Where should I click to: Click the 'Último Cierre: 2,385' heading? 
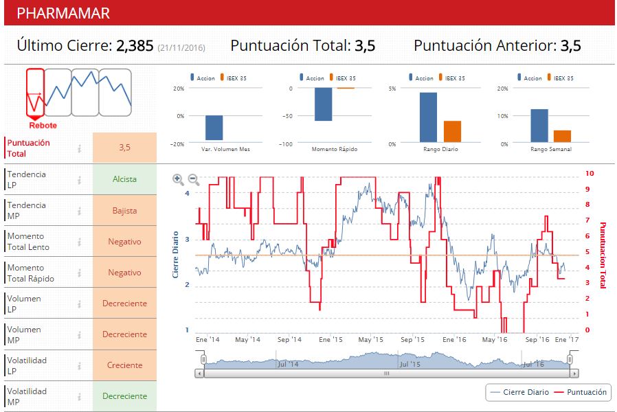point(85,45)
